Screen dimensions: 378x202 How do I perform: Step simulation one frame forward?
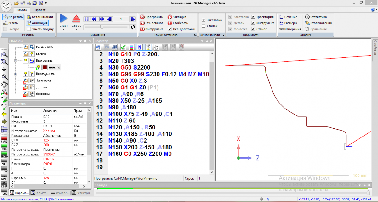coord(133,19)
